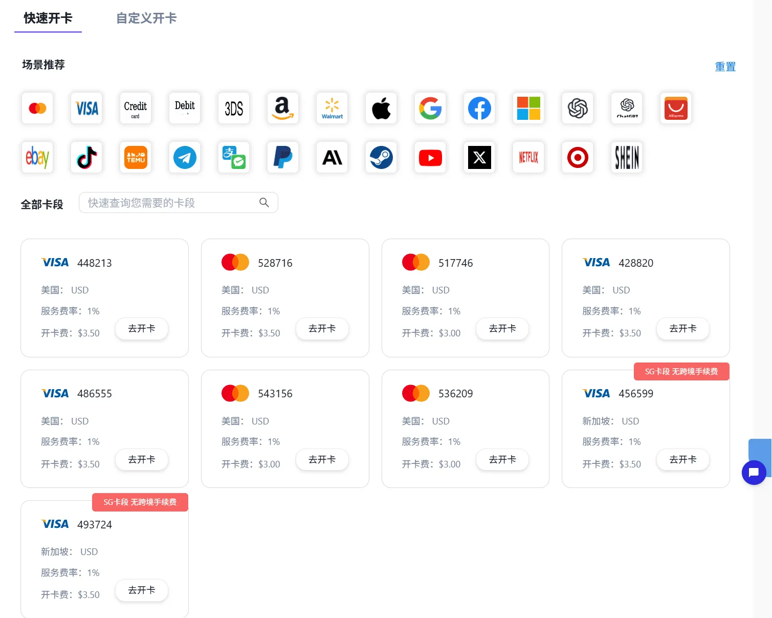
Task: Click the 新加坡 USD line on card 456599
Action: click(611, 421)
